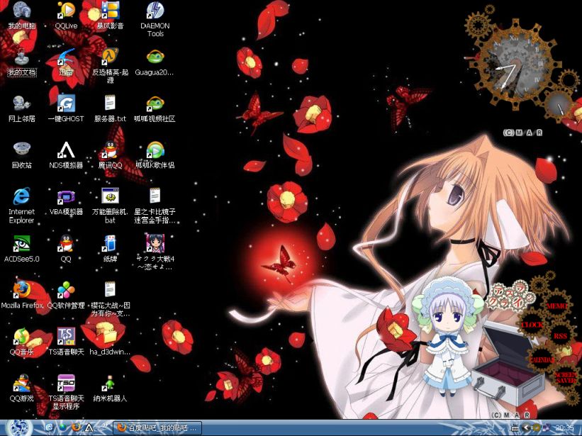Image resolution: width=582 pixels, height=436 pixels.
Task: Open DAEMON Tools shortcut
Action: 155,19
